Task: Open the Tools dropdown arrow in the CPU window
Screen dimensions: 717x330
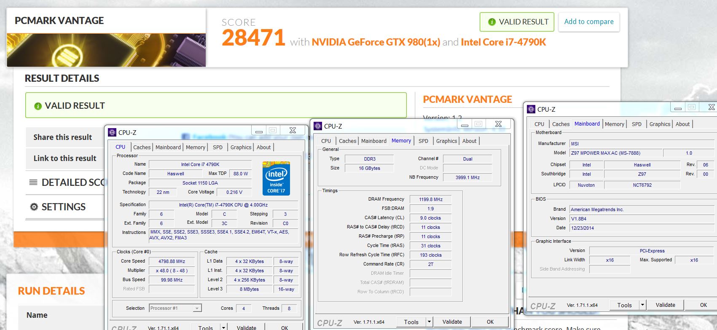Action: click(223, 327)
